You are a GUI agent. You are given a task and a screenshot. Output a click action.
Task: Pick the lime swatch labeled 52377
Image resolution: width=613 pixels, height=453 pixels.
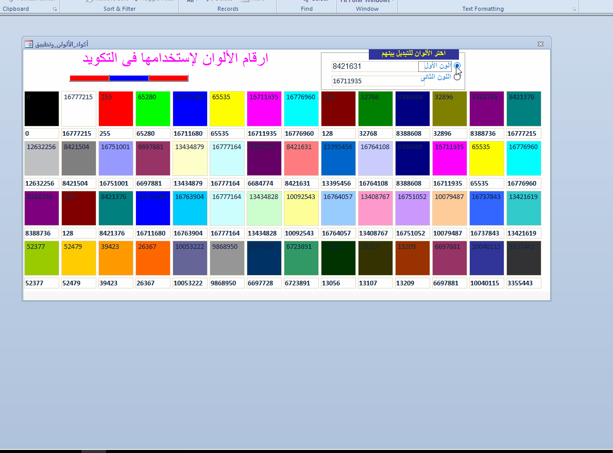click(x=41, y=258)
